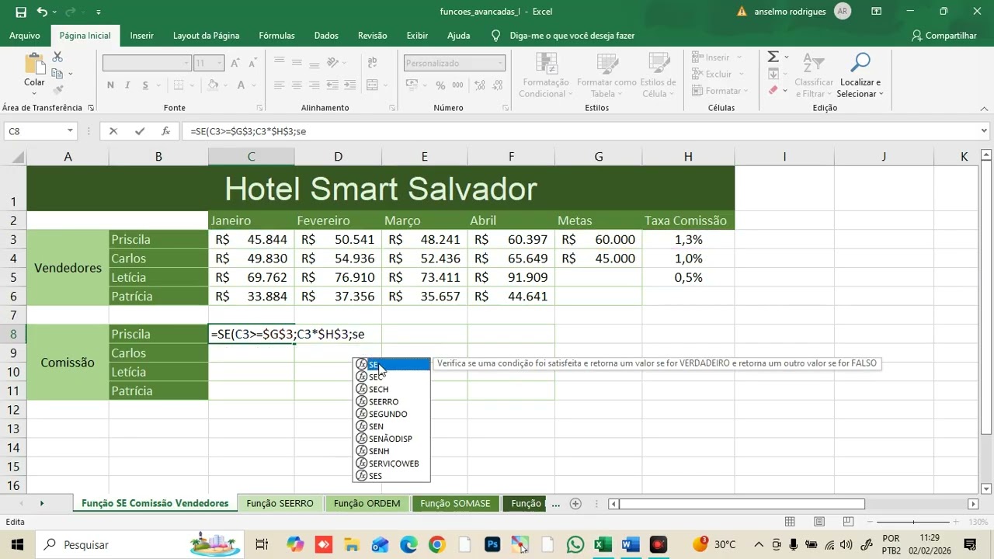Click the zoom slider in status bar

point(913,522)
